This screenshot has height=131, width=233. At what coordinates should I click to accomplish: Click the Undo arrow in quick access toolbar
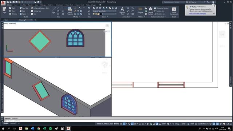(25, 2)
